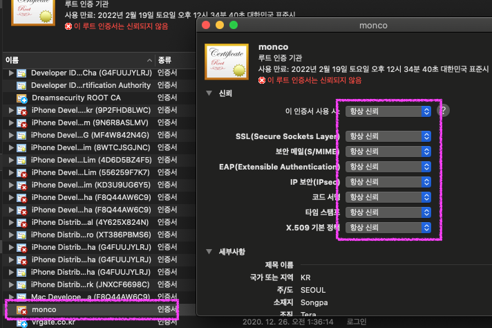This screenshot has height=328, width=492.
Task: Click the 'KR' country value
Action: [305, 277]
